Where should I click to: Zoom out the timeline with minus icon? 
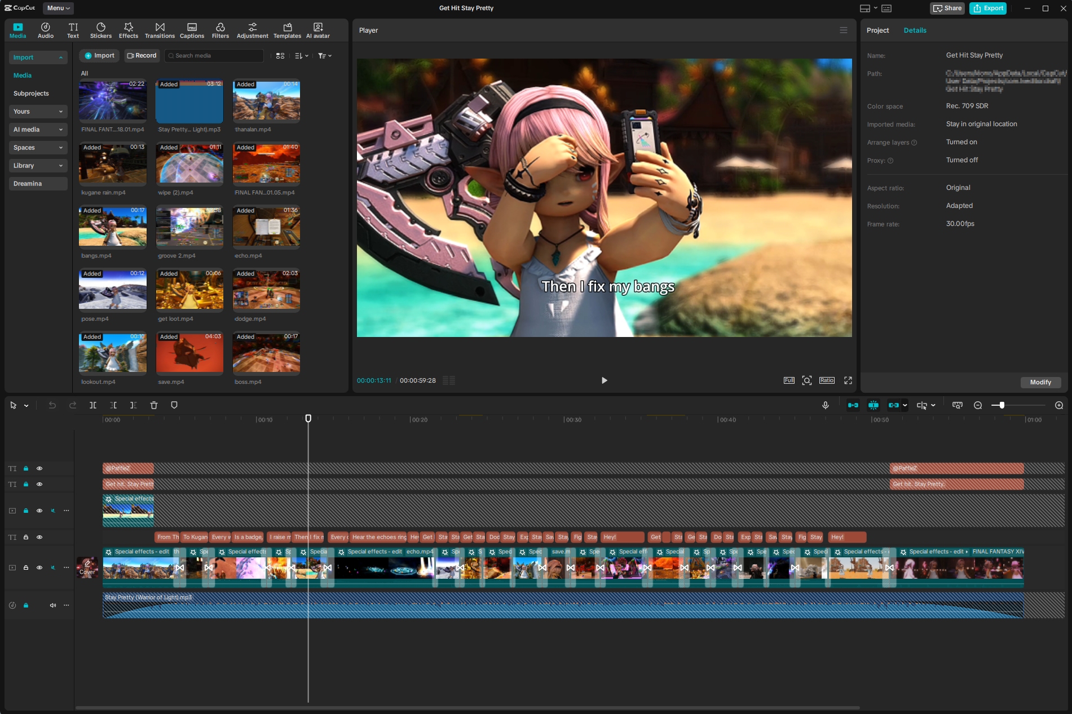pyautogui.click(x=978, y=405)
